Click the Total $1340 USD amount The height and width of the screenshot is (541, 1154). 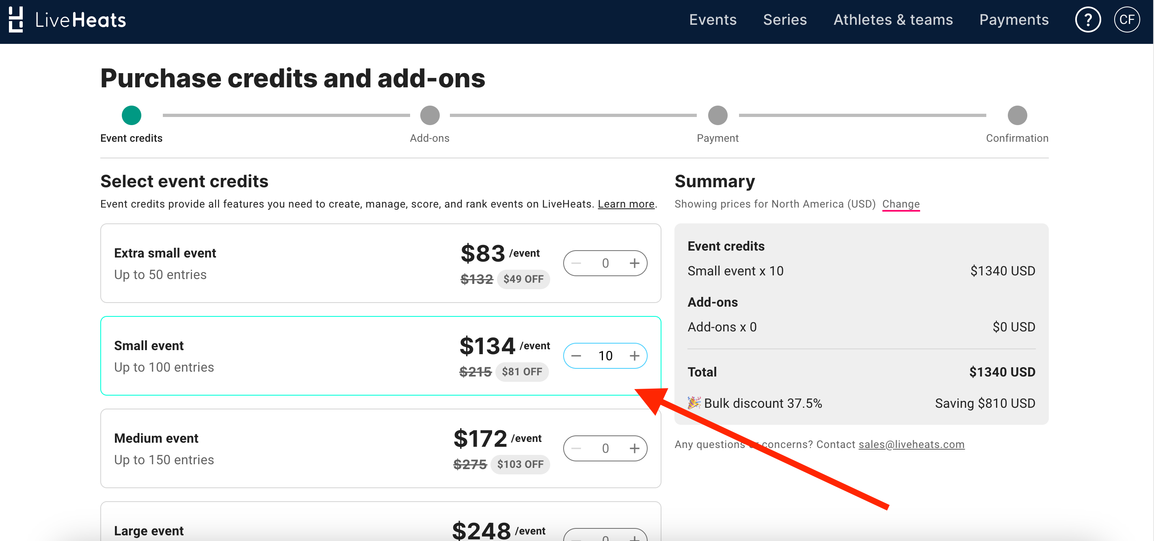click(1002, 372)
